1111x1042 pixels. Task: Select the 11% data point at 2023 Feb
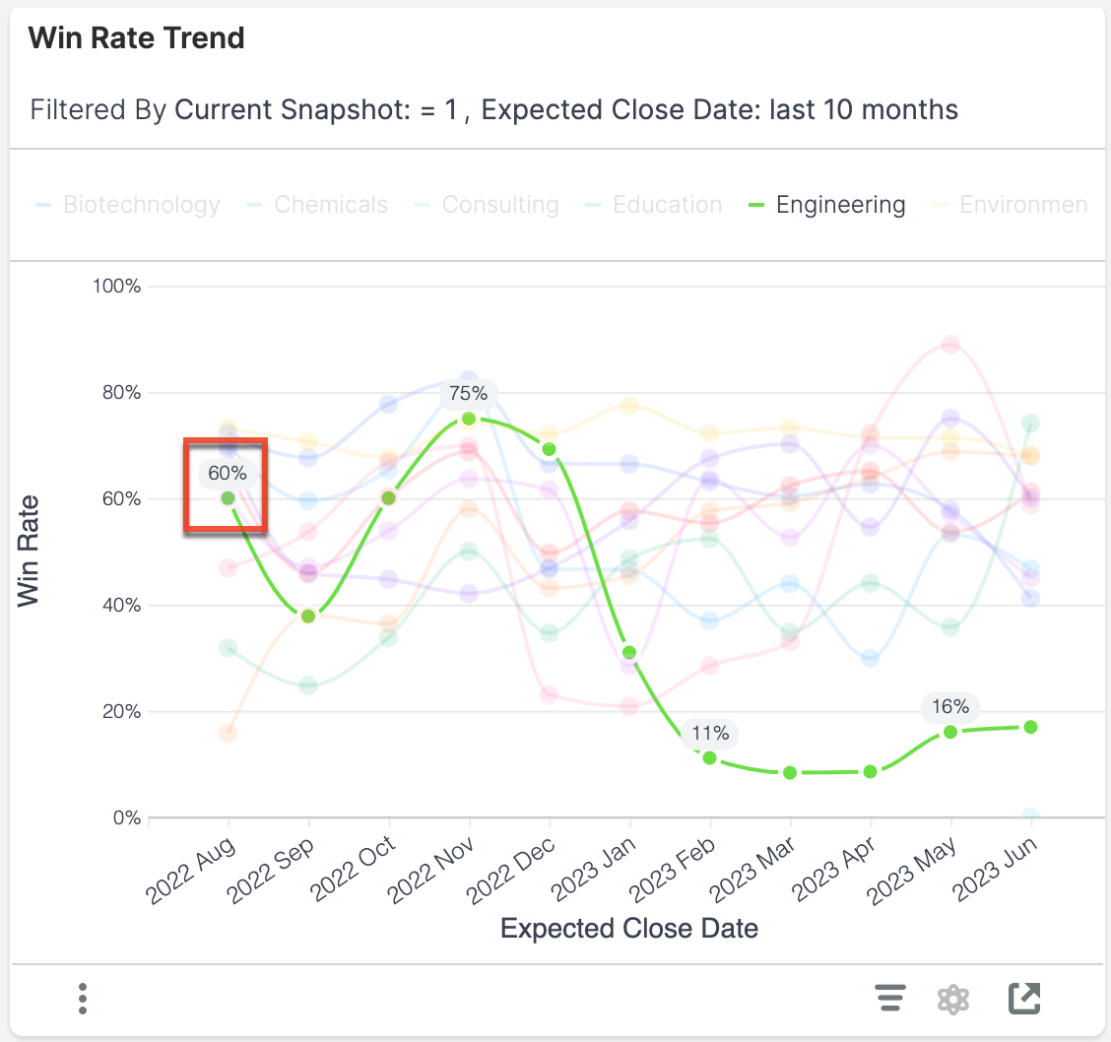[709, 758]
